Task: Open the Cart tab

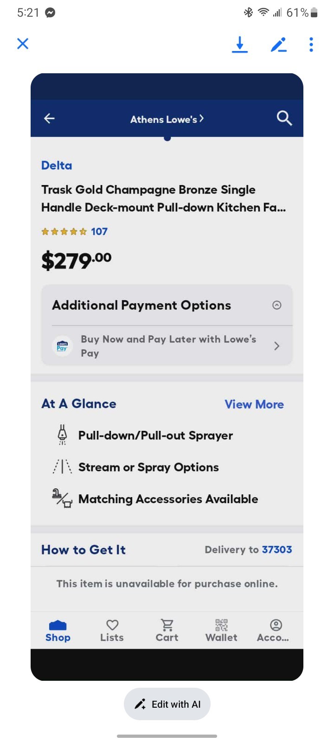Action: click(167, 631)
